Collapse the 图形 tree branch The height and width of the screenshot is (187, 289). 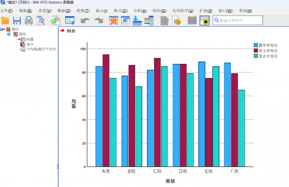[x=8, y=34]
